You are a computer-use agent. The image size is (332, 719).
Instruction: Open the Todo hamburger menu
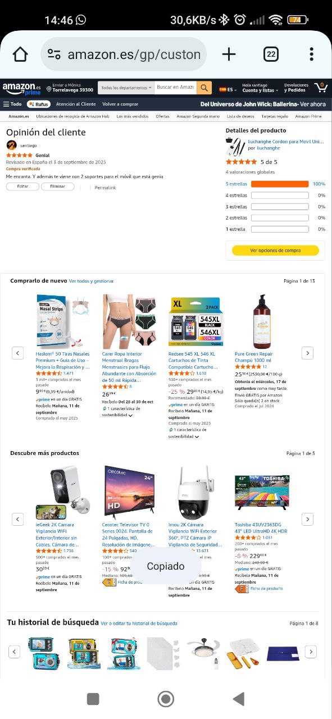(12, 104)
